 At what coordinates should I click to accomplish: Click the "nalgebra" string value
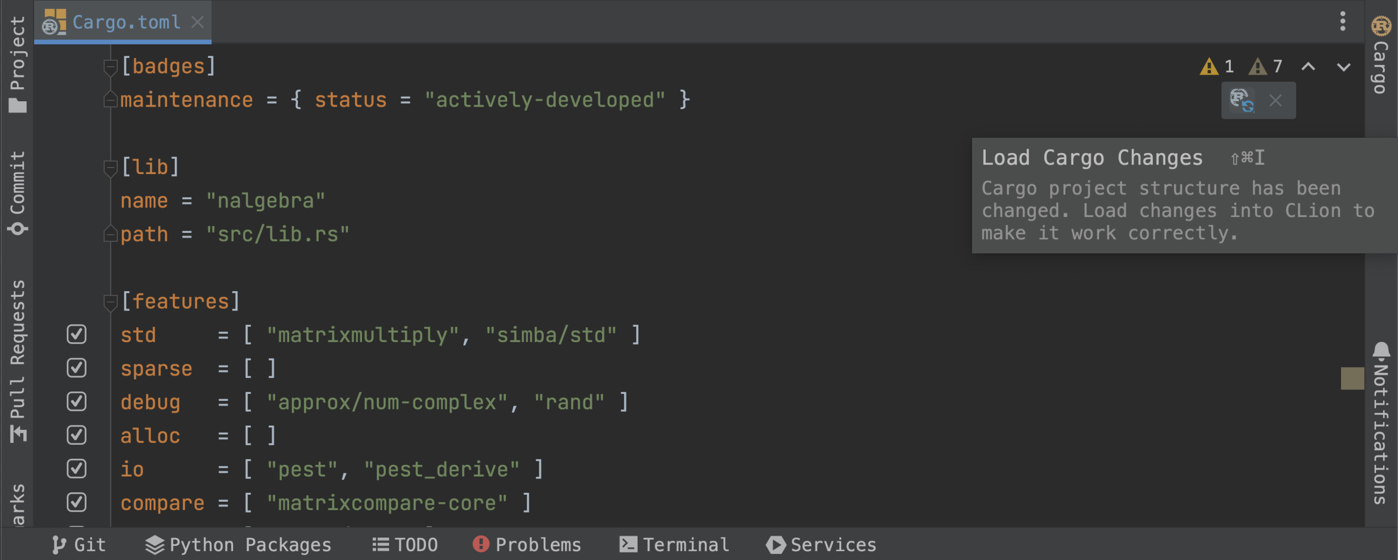[x=266, y=201]
